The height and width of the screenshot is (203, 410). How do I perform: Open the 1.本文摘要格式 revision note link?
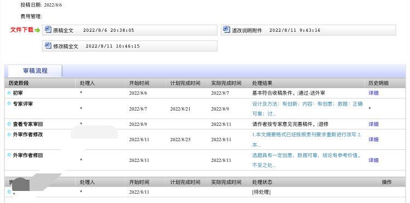point(307,140)
